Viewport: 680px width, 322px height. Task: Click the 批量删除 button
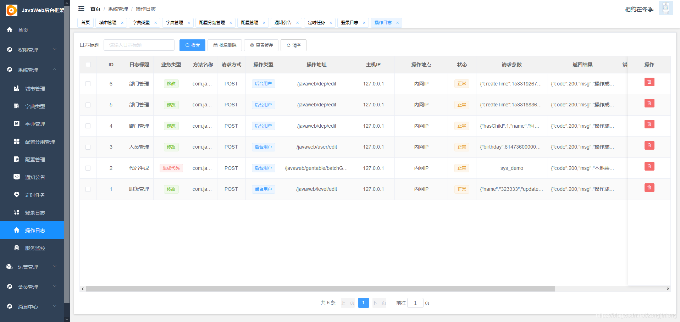coord(225,45)
